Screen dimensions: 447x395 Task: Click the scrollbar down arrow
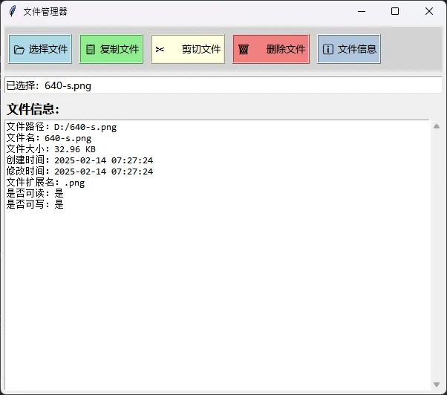[x=436, y=384]
